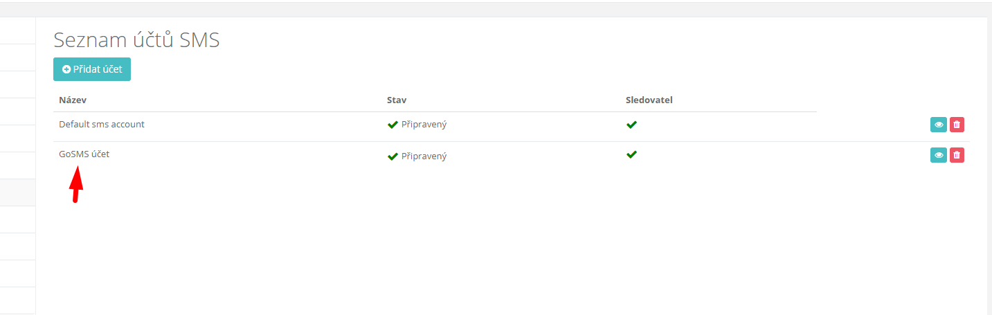Click plus icon inside Přidat účet button
The image size is (992, 315).
66,69
